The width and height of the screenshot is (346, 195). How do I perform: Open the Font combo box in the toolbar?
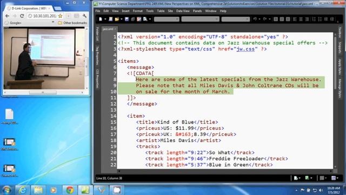pyautogui.click(x=200, y=19)
